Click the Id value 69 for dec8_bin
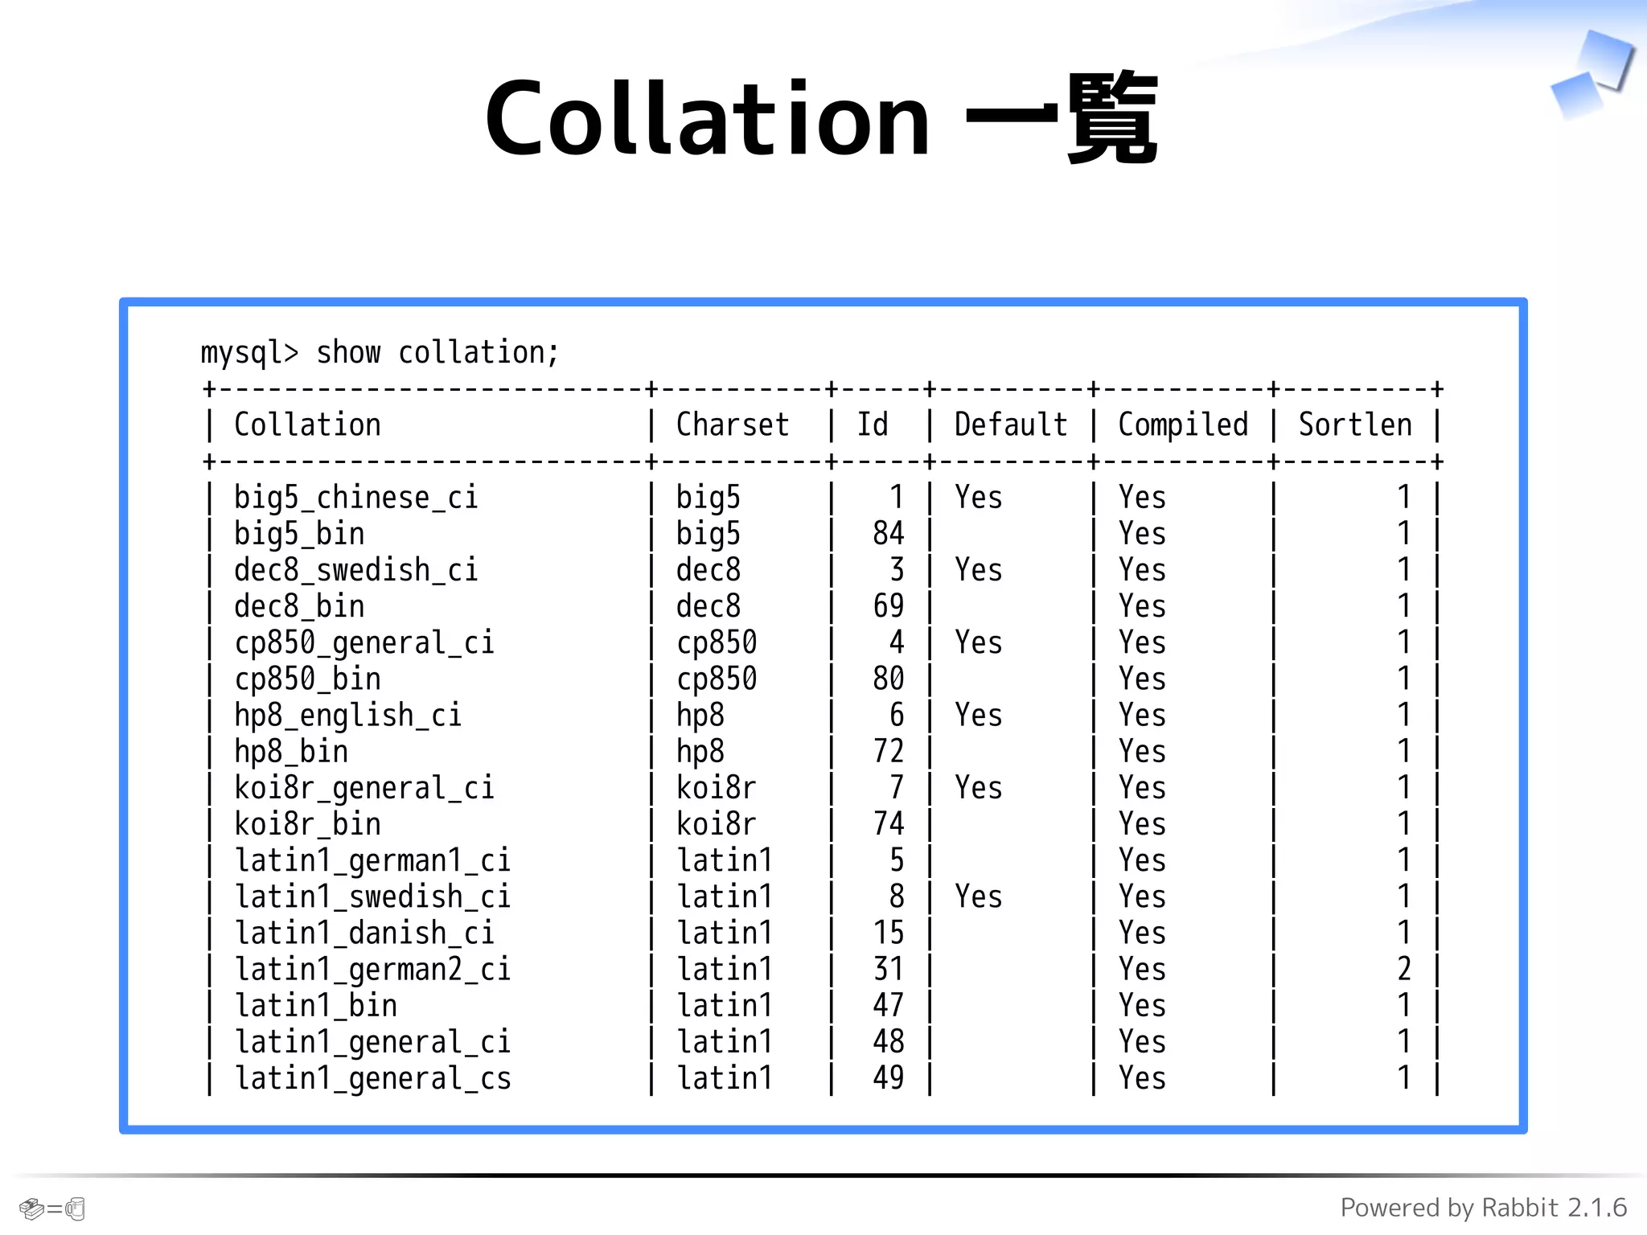This screenshot has height=1235, width=1647. click(x=889, y=606)
